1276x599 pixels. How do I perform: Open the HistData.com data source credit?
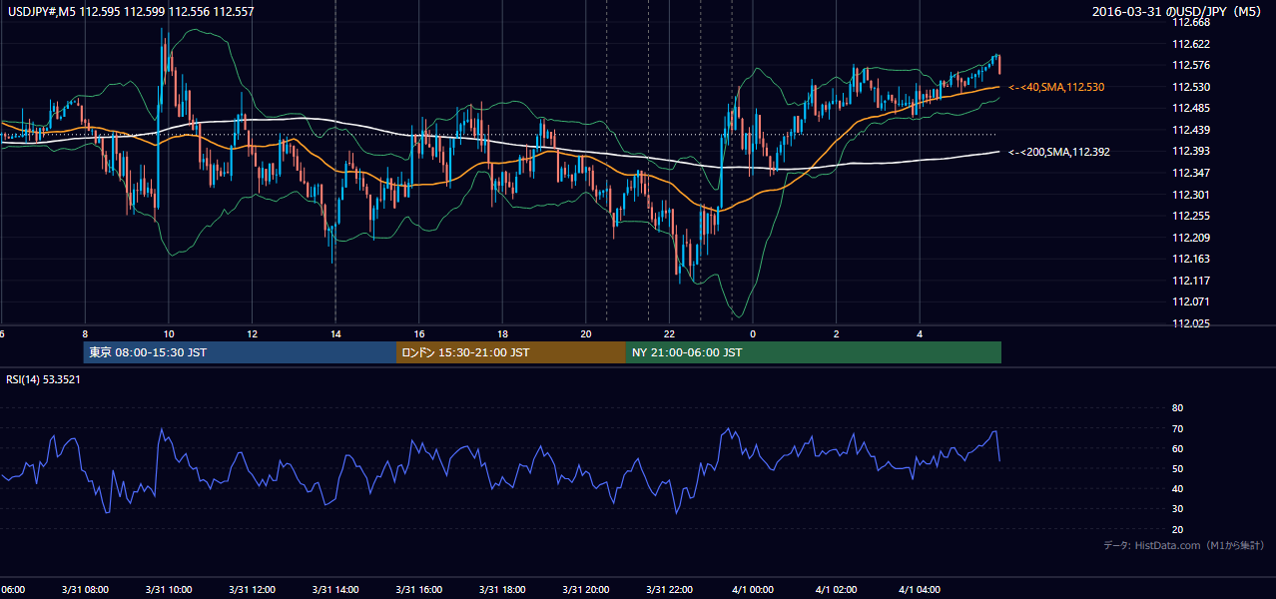[1184, 546]
